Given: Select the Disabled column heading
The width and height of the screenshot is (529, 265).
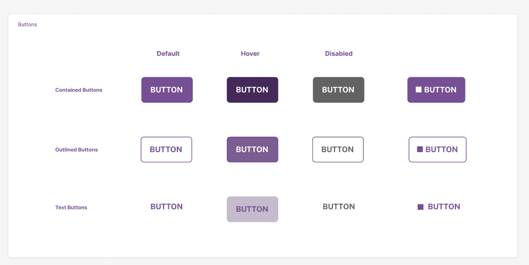Looking at the screenshot, I should click(x=339, y=54).
